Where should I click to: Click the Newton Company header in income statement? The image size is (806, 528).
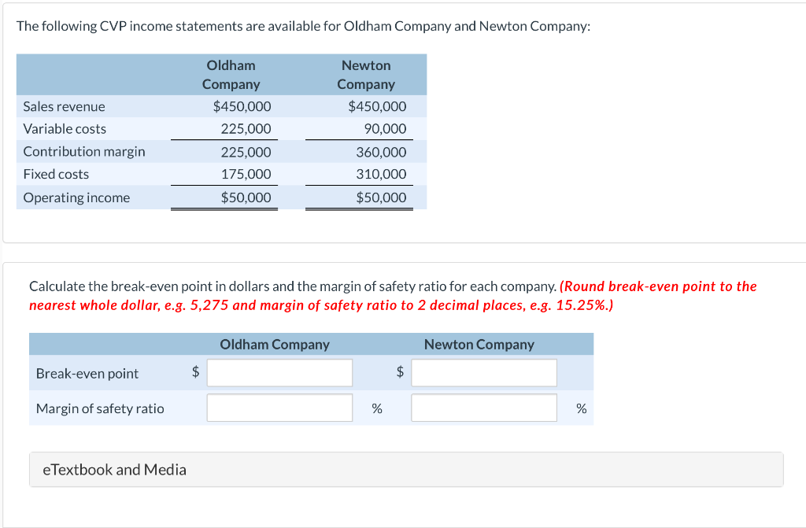[366, 75]
